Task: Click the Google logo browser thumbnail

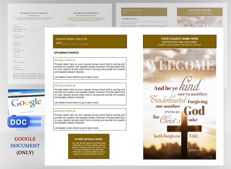Action: [26, 102]
